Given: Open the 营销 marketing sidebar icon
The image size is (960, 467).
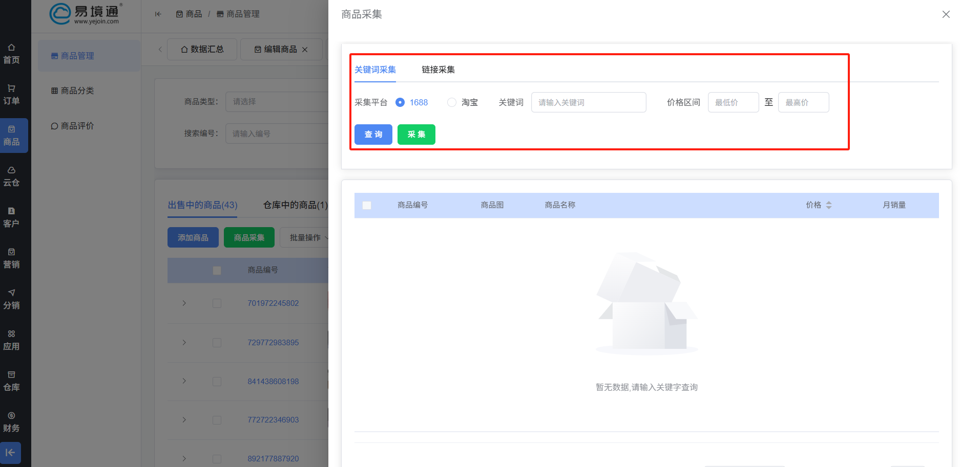Looking at the screenshot, I should pos(11,258).
